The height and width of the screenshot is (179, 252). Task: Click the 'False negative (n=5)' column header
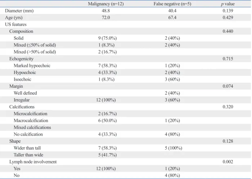[172, 4]
